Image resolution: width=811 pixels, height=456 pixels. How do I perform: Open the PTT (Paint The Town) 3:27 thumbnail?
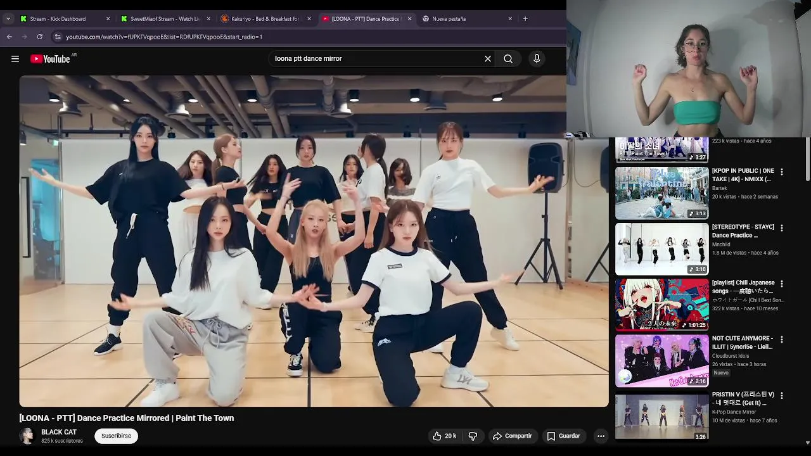pos(661,149)
